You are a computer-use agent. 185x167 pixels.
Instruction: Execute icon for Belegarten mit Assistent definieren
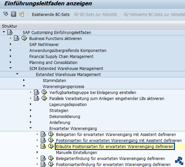[x=51, y=134]
